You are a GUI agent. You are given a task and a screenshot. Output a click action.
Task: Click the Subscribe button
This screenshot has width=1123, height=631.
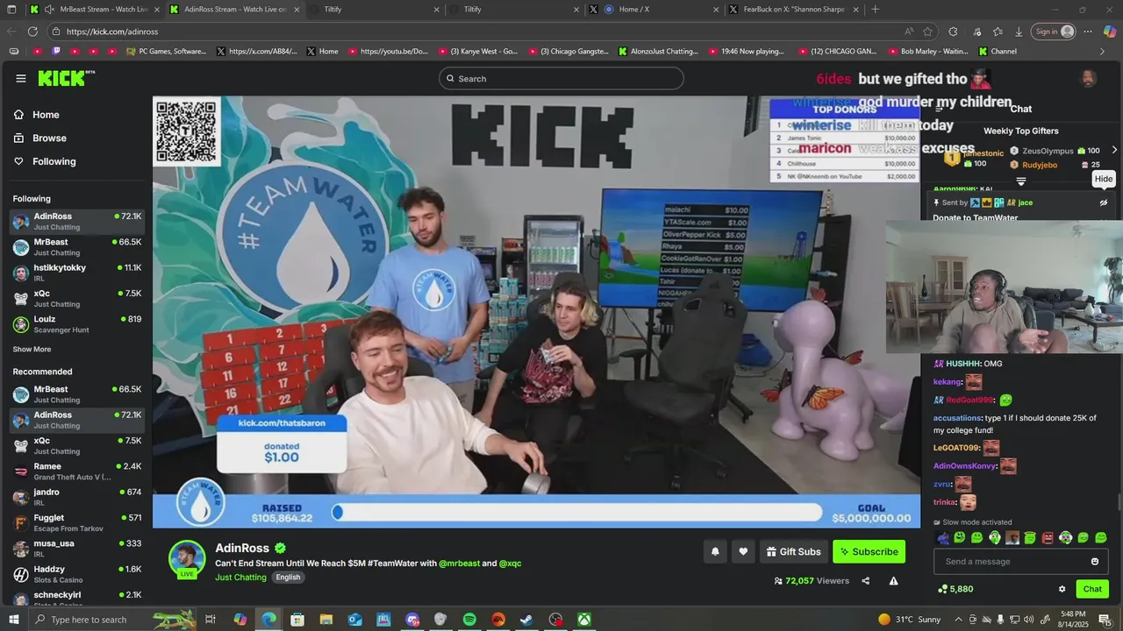click(x=869, y=552)
